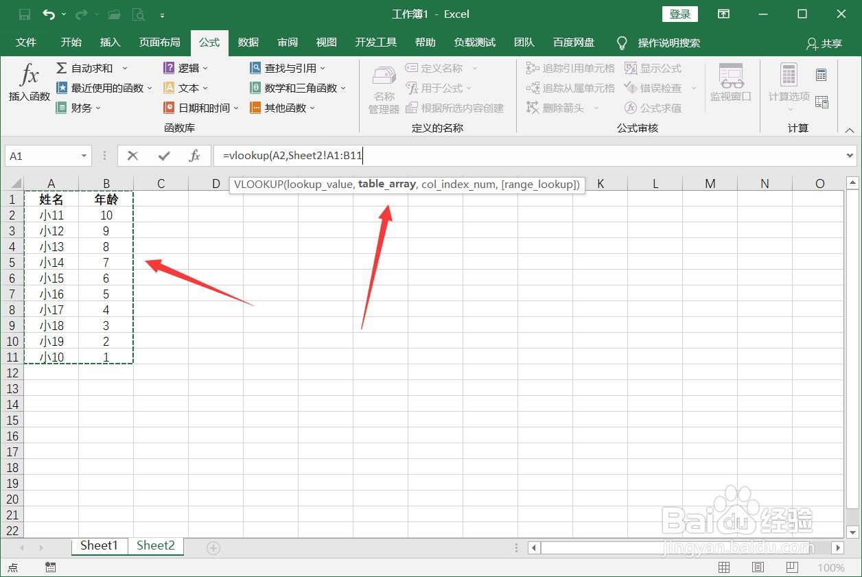The width and height of the screenshot is (862, 577).
Task: Collapse the ribbon with the chevron
Action: click(x=850, y=129)
